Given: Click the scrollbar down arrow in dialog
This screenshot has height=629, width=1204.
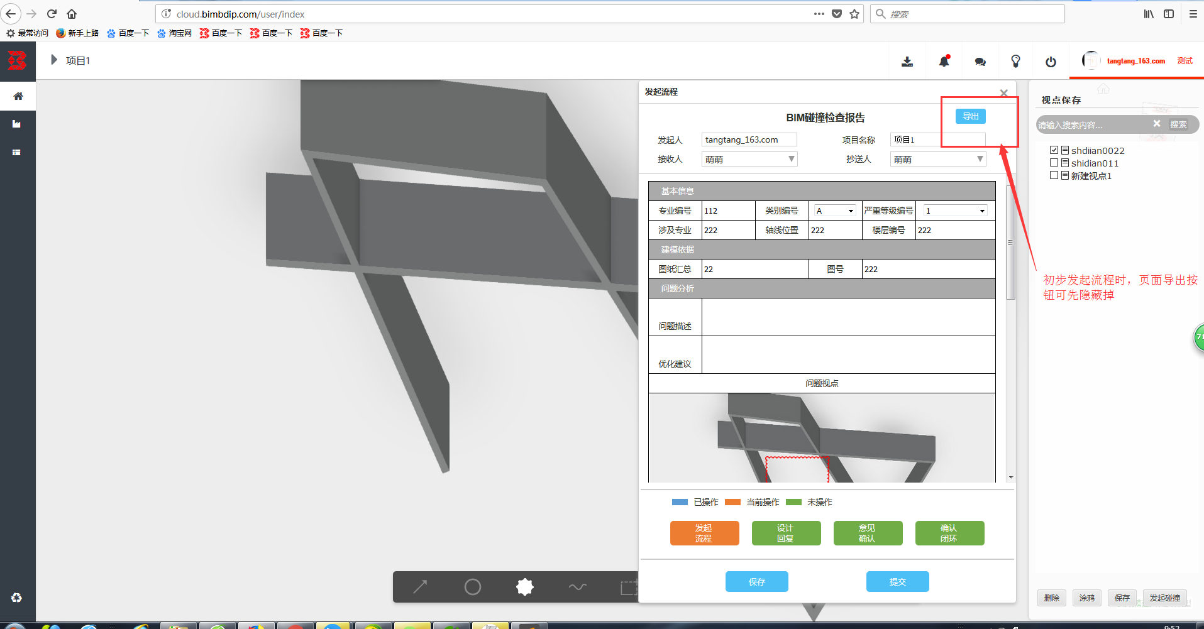Looking at the screenshot, I should pos(1011,478).
